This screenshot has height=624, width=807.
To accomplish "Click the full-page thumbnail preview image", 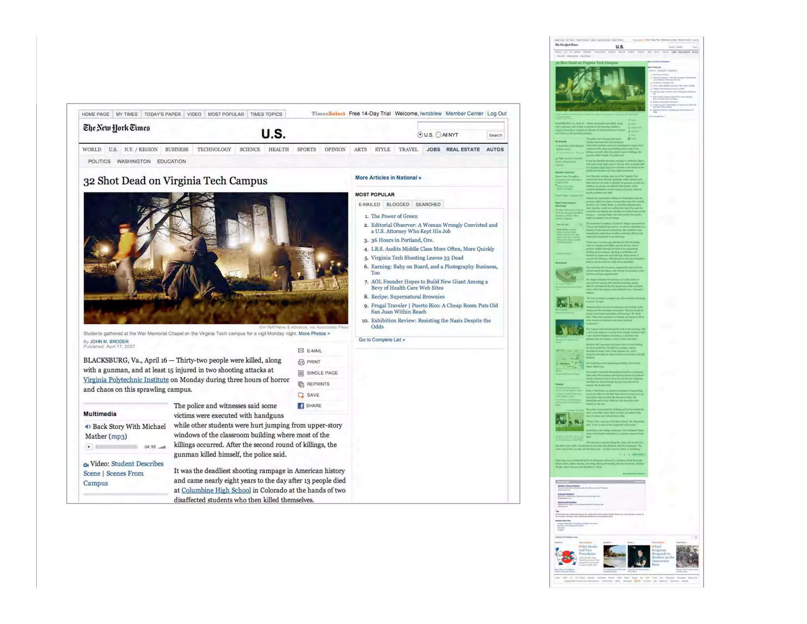I will pyautogui.click(x=626, y=312).
